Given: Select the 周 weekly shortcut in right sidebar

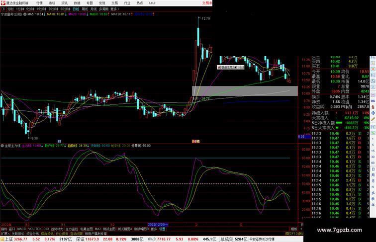Looking at the screenshot, I should [x=373, y=175].
